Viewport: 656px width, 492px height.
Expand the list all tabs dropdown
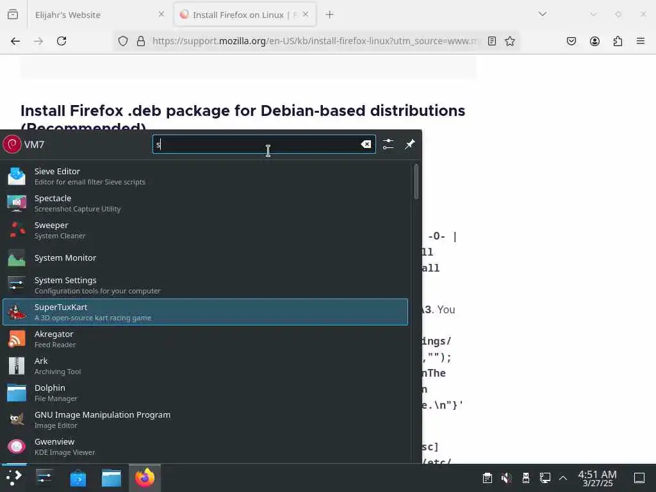point(543,14)
